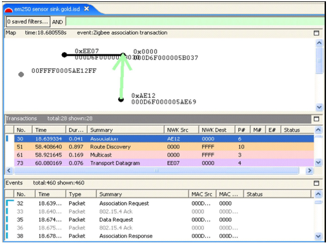Screen dimensions: 335x245
Task: Close the em250 sensor sink gold.isd tab
Action: coord(86,8)
